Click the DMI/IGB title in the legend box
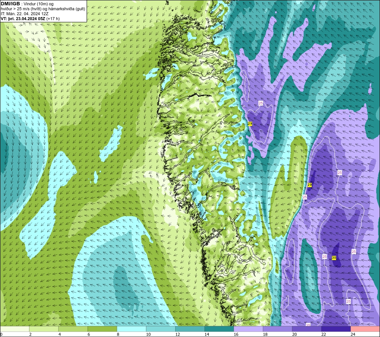This screenshot has width=380, height=337. pyautogui.click(x=10, y=4)
